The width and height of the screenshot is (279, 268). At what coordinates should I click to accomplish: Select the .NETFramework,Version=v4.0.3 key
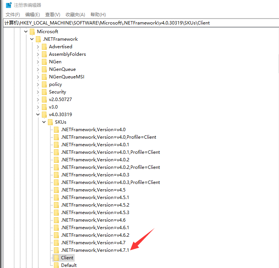coord(95,175)
